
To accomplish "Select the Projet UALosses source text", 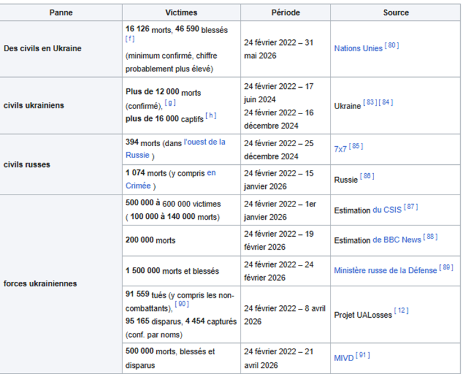I will point(363,315).
